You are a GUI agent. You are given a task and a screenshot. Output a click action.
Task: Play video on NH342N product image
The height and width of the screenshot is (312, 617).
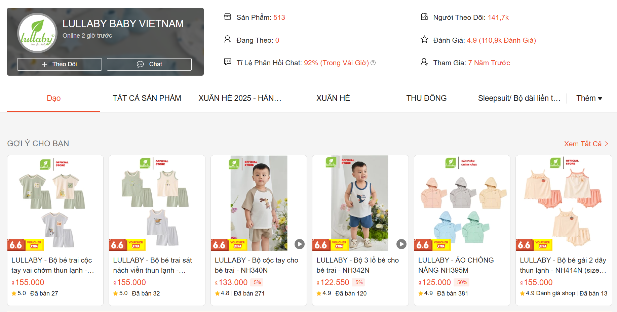pyautogui.click(x=401, y=244)
